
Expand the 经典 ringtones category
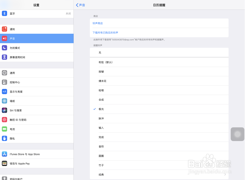coord(159,175)
